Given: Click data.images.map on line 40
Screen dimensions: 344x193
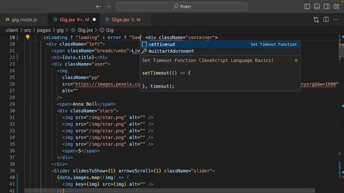Looking at the screenshot, I should pos(80,177).
